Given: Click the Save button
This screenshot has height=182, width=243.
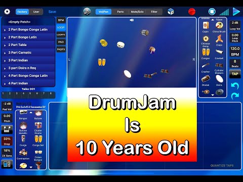Looking at the screenshot, I should coord(52,12).
